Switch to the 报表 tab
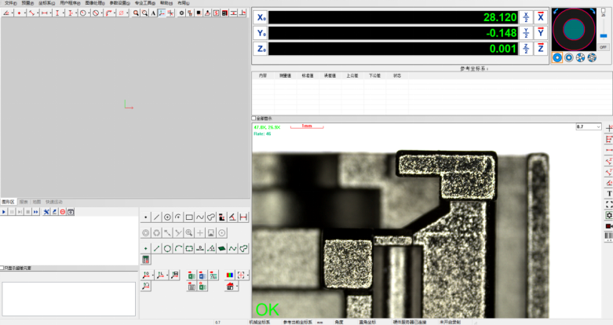Image resolution: width=613 pixels, height=325 pixels. click(23, 202)
